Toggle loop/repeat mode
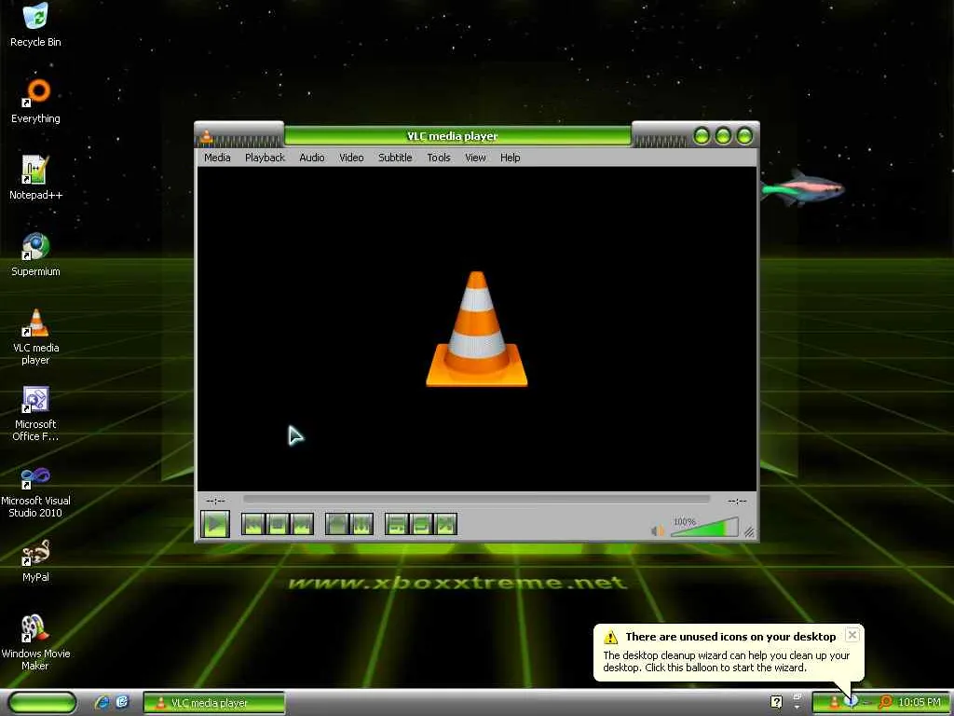The width and height of the screenshot is (954, 716). click(x=421, y=524)
